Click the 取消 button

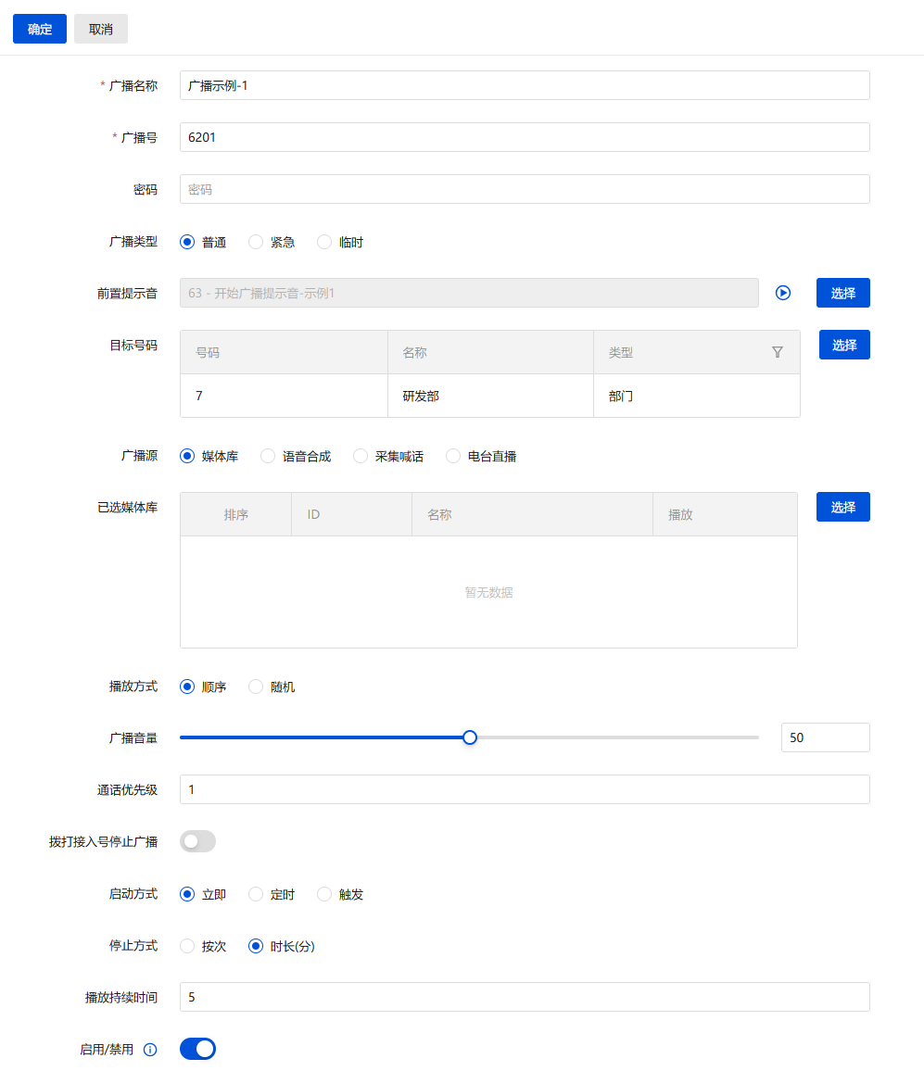pyautogui.click(x=101, y=29)
